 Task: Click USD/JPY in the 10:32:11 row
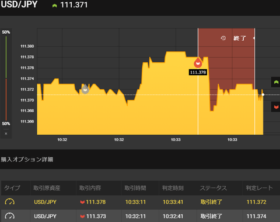coord(45,216)
